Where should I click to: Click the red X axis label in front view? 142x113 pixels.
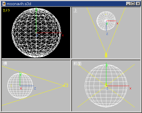click(130, 89)
